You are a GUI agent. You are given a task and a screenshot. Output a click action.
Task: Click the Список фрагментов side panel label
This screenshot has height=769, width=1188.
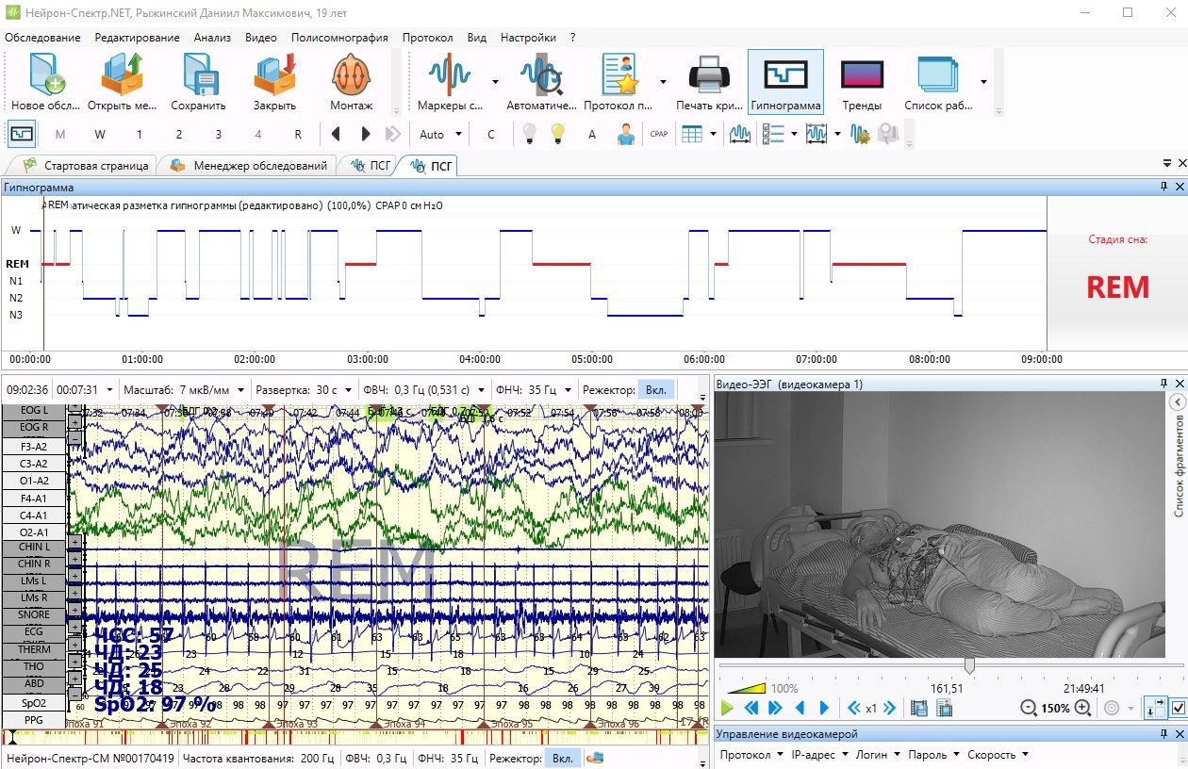(1178, 465)
